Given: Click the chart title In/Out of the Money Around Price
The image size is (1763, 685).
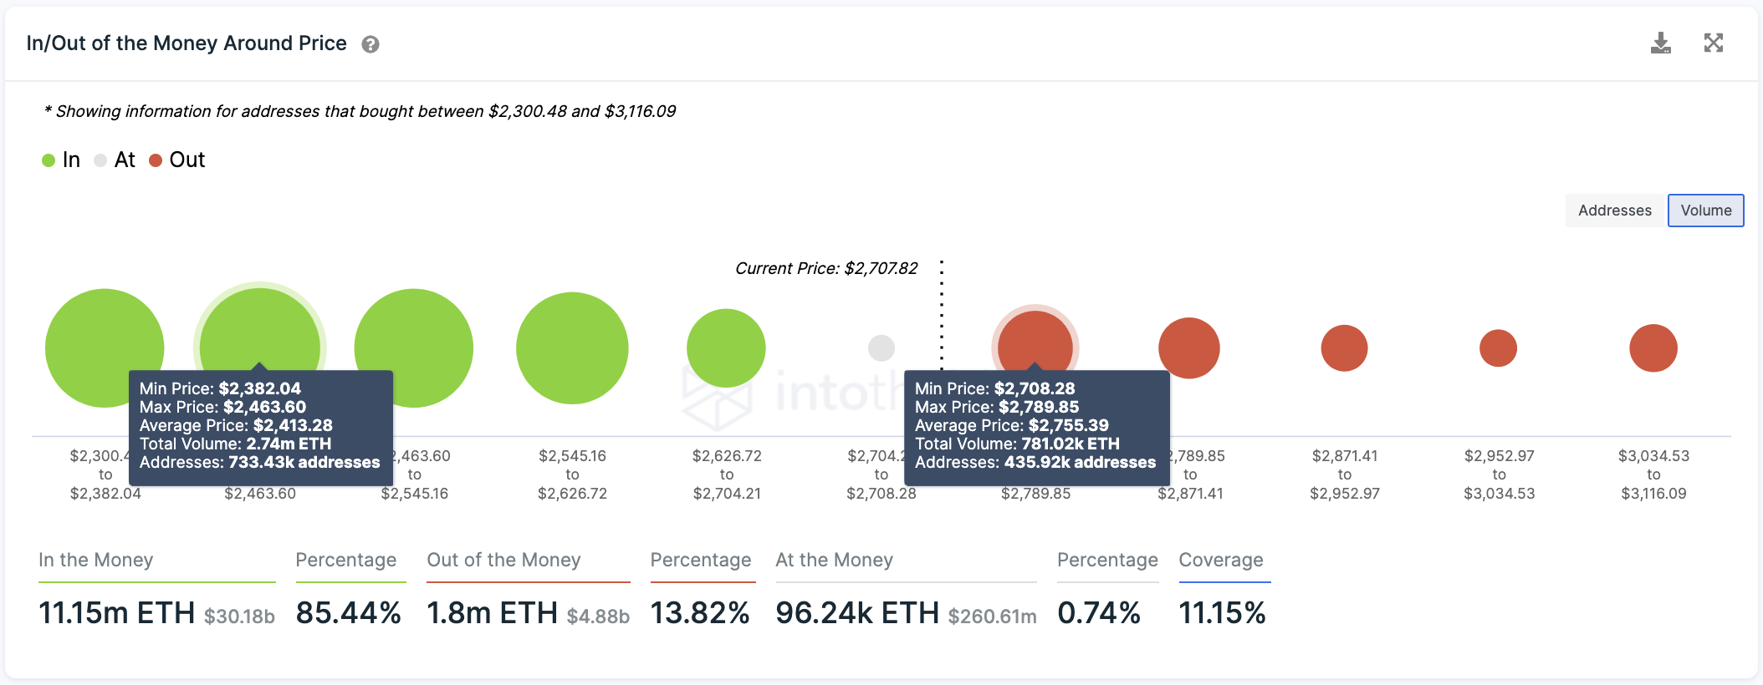Looking at the screenshot, I should 187,43.
